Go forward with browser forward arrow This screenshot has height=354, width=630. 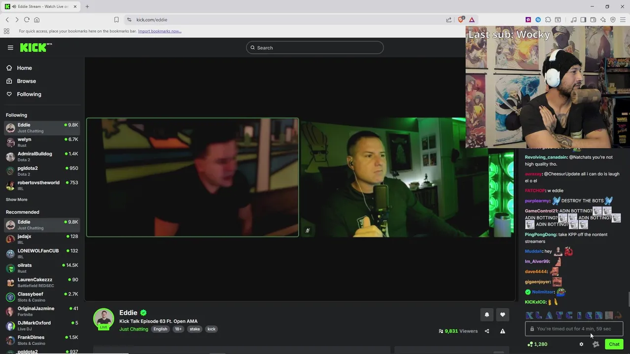[x=17, y=20]
